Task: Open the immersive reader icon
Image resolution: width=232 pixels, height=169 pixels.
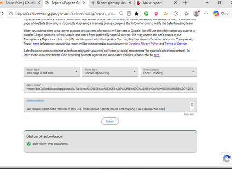Action: click(x=129, y=13)
